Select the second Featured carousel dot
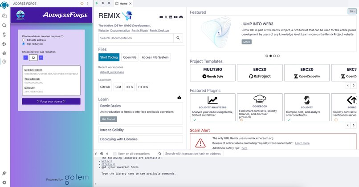Viewport: 359px width, 187px height. pyautogui.click(x=271, y=56)
